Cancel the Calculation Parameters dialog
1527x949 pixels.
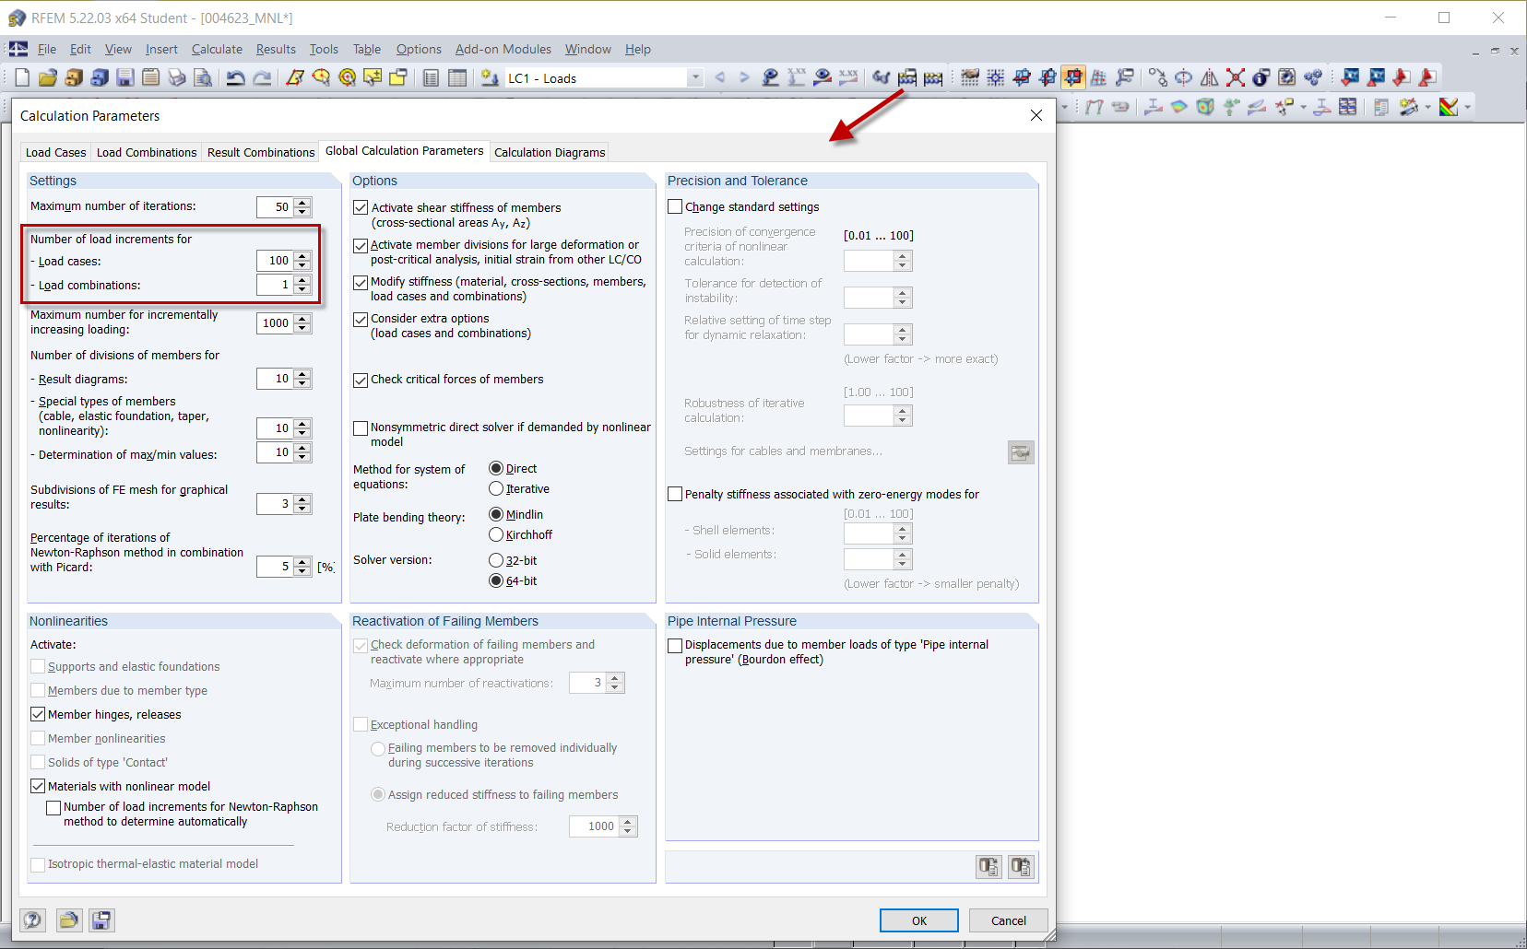tap(1008, 920)
